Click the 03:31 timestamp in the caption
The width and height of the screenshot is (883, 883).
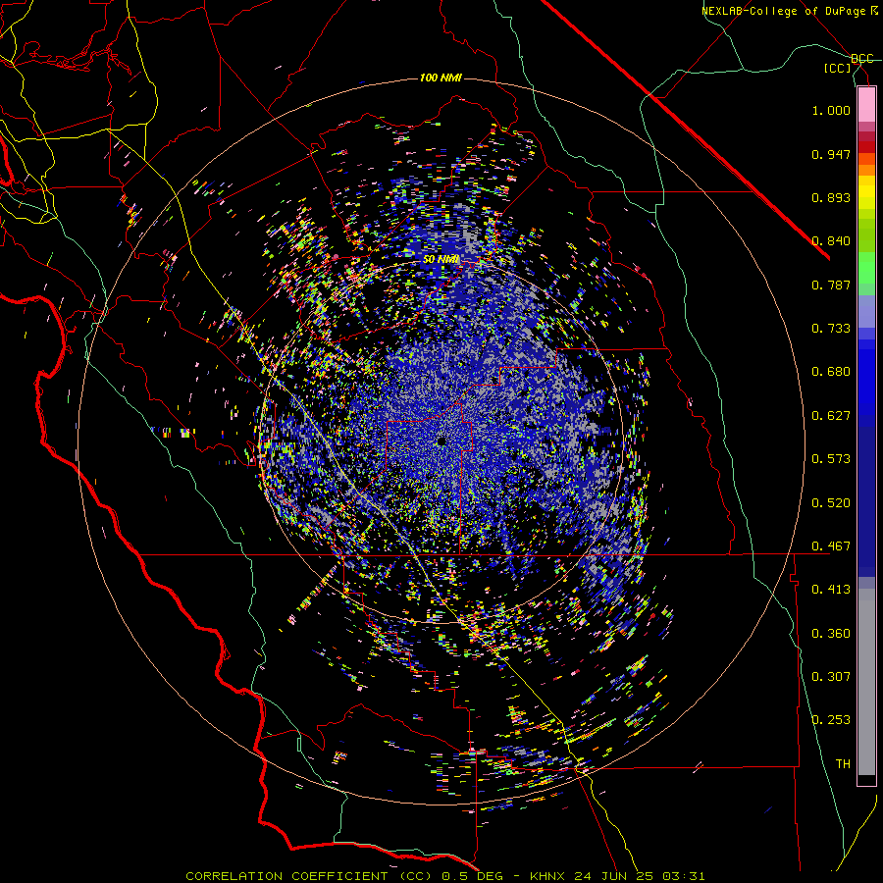(x=683, y=876)
